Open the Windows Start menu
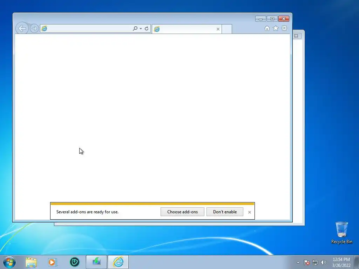359x269 pixels. point(9,262)
